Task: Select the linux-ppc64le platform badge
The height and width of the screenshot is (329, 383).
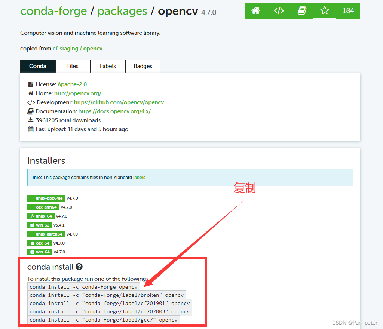Action: [x=46, y=198]
